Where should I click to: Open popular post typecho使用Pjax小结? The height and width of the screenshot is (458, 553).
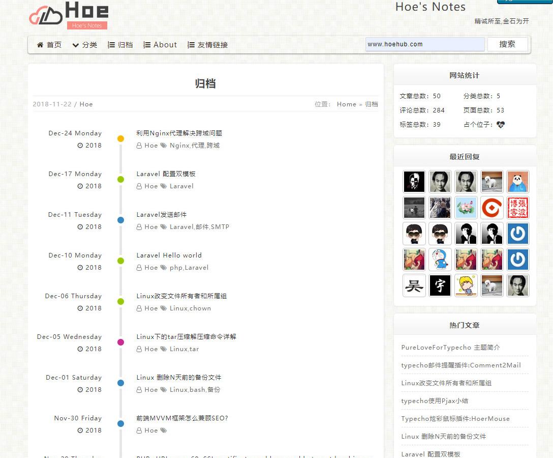(435, 401)
